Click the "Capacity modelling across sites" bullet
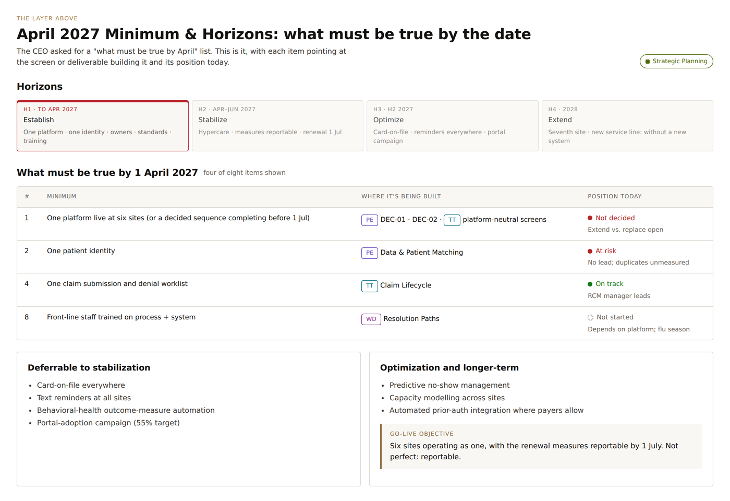The width and height of the screenshot is (730, 501). pos(447,398)
